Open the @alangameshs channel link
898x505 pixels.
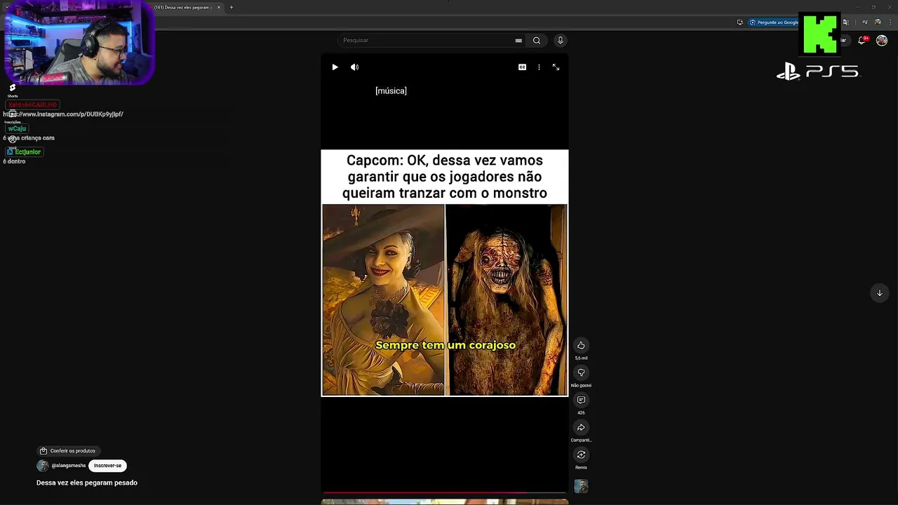click(69, 466)
